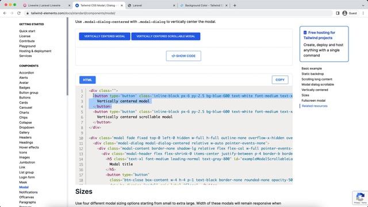Open the Collapse component page
Screen dimensions: 368x207
coord(25,122)
